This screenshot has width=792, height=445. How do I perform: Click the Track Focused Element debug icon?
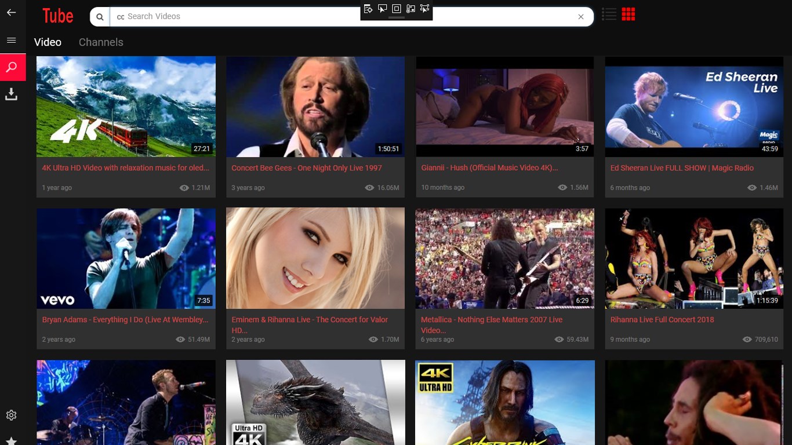(425, 9)
